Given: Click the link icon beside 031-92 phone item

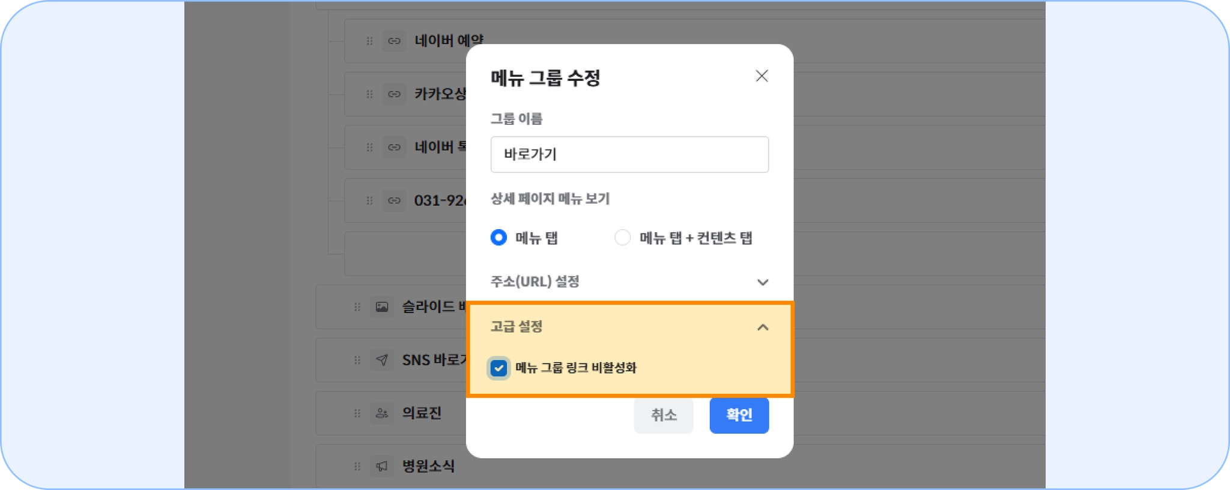Looking at the screenshot, I should [x=394, y=200].
